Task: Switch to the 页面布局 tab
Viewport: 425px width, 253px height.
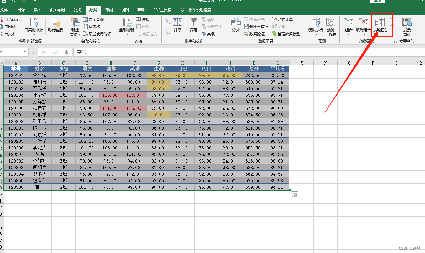Action: pos(57,10)
